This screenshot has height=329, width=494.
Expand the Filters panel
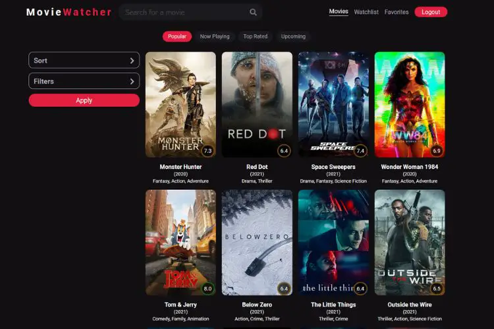pyautogui.click(x=84, y=81)
